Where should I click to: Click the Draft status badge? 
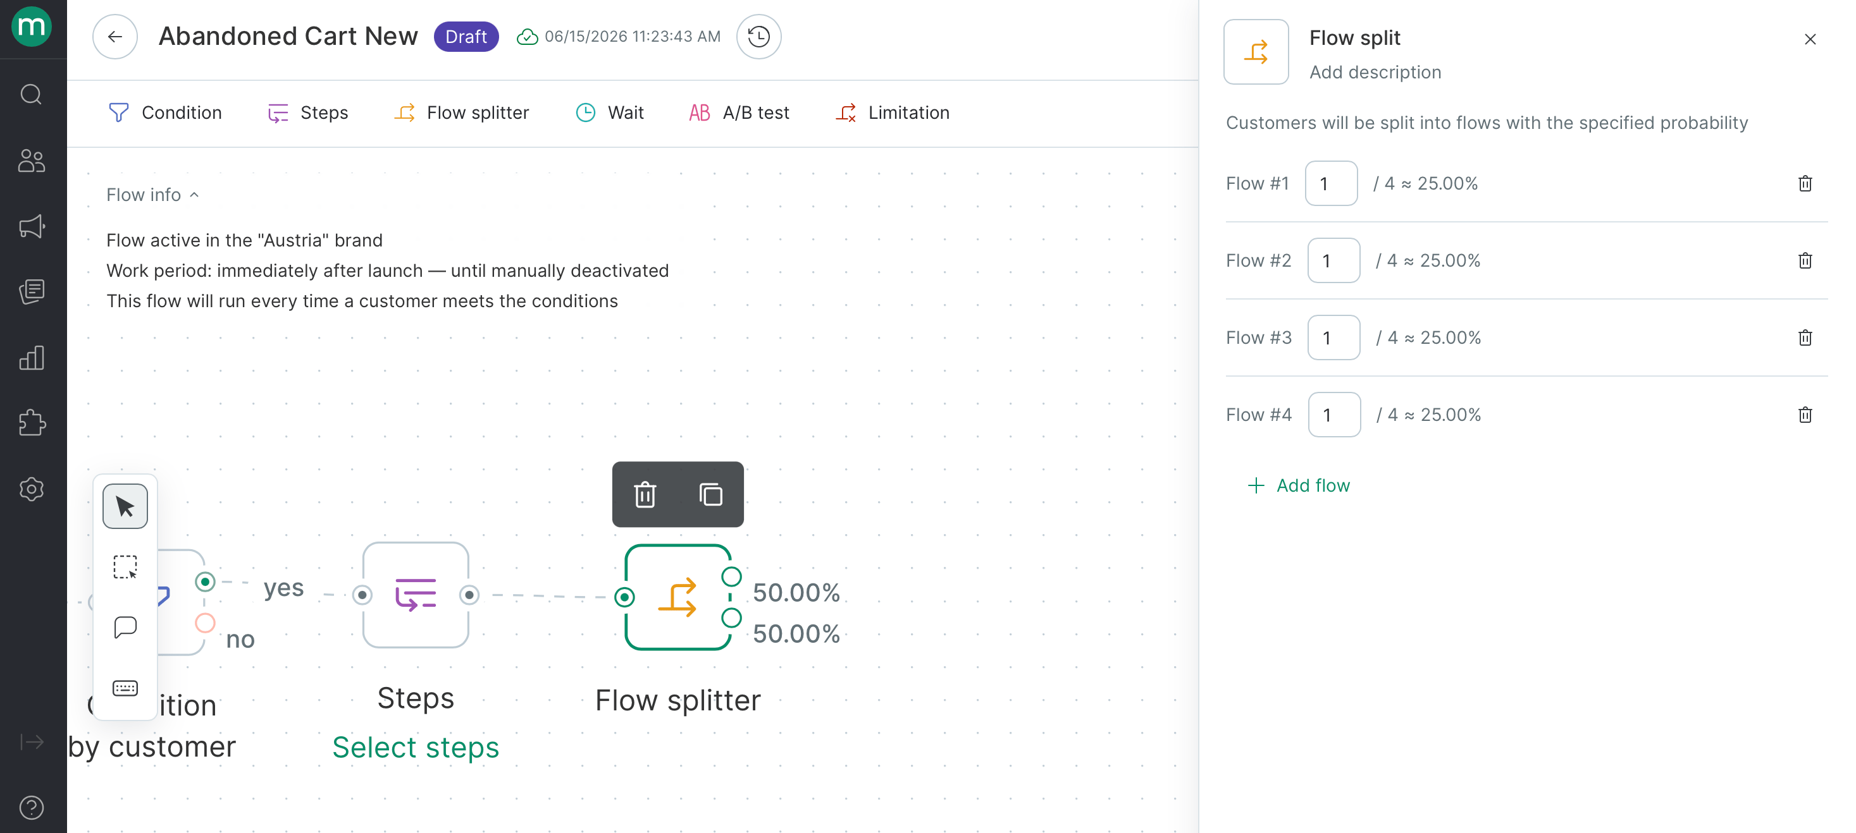pyautogui.click(x=466, y=37)
